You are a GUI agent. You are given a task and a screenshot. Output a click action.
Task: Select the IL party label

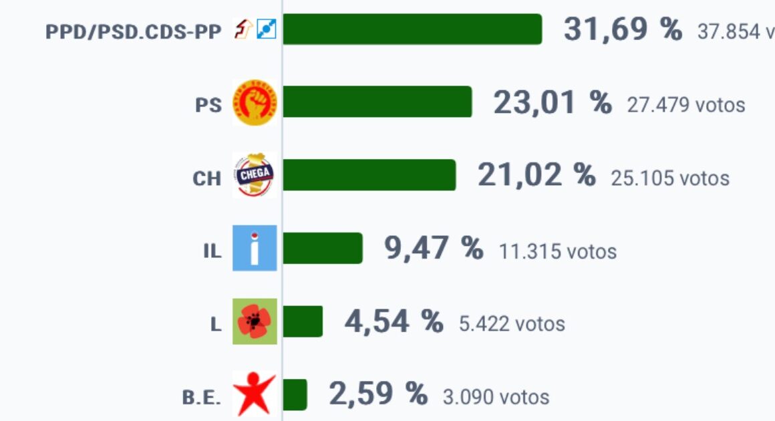212,251
